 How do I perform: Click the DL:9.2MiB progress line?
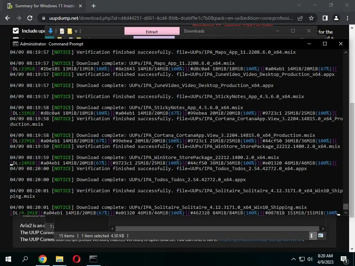[175, 213]
